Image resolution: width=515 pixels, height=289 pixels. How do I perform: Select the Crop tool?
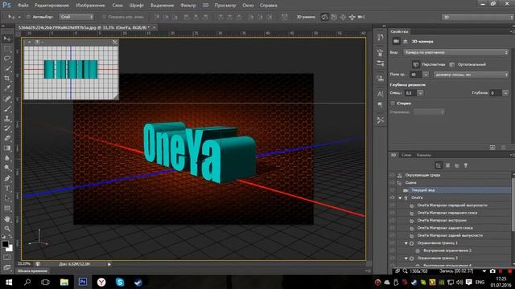7,79
